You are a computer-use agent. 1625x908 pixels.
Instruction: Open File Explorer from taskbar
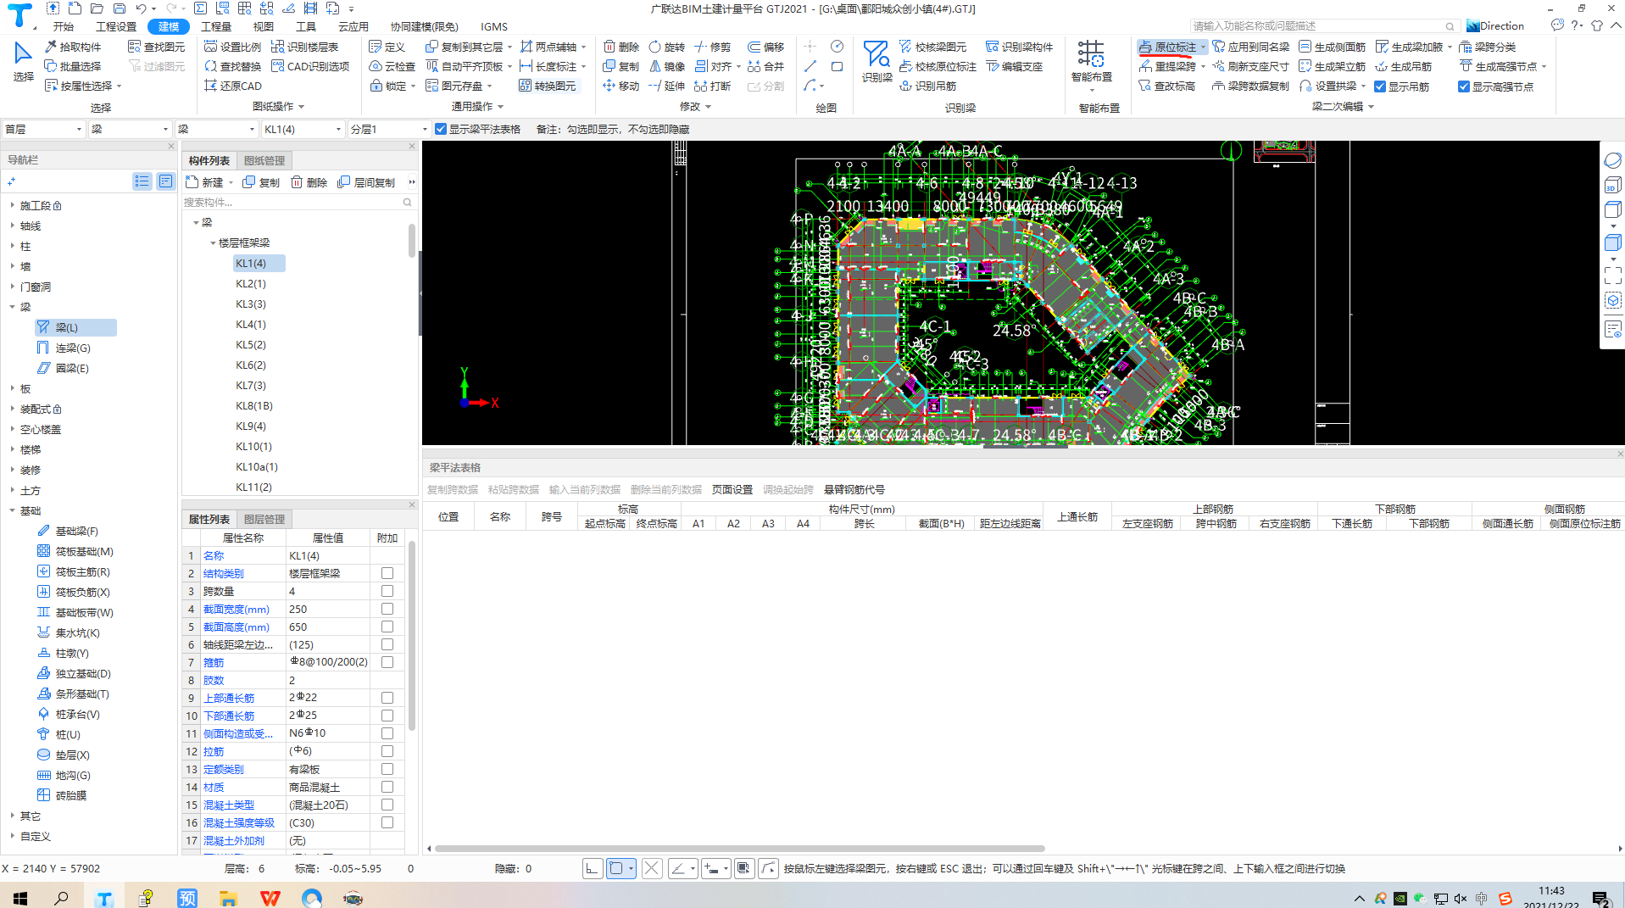pos(228,898)
